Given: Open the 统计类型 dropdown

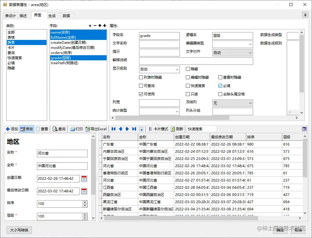Looking at the screenshot, I should pos(159,112).
